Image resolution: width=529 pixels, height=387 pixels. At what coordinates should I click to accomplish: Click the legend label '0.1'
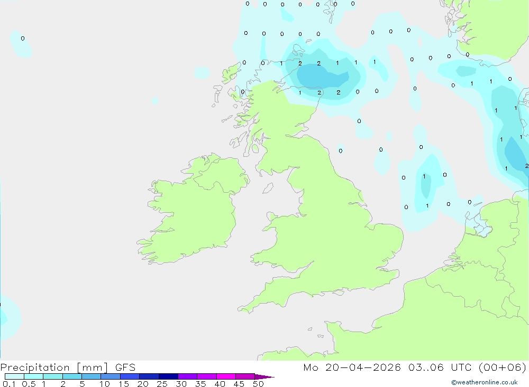pos(9,384)
